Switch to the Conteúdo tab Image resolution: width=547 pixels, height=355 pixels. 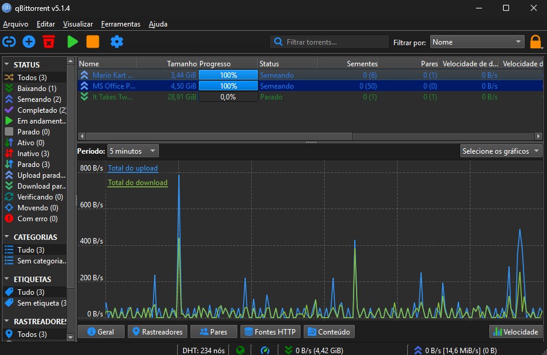tap(329, 331)
